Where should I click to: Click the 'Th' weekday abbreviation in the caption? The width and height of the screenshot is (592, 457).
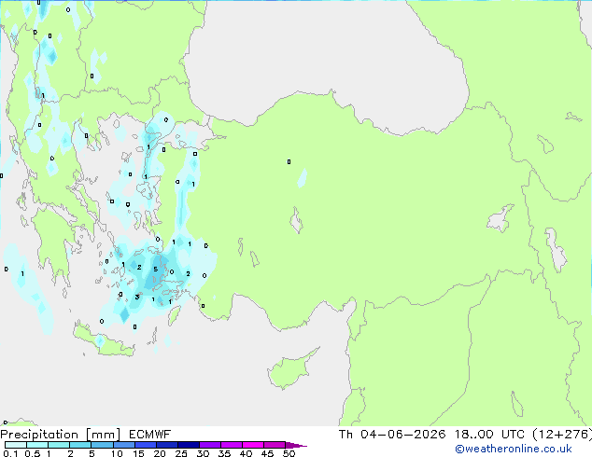[345, 435]
